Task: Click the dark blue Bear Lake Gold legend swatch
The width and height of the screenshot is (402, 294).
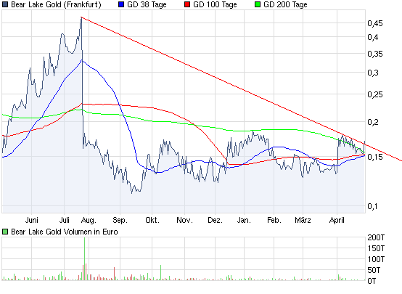Action: click(5, 4)
